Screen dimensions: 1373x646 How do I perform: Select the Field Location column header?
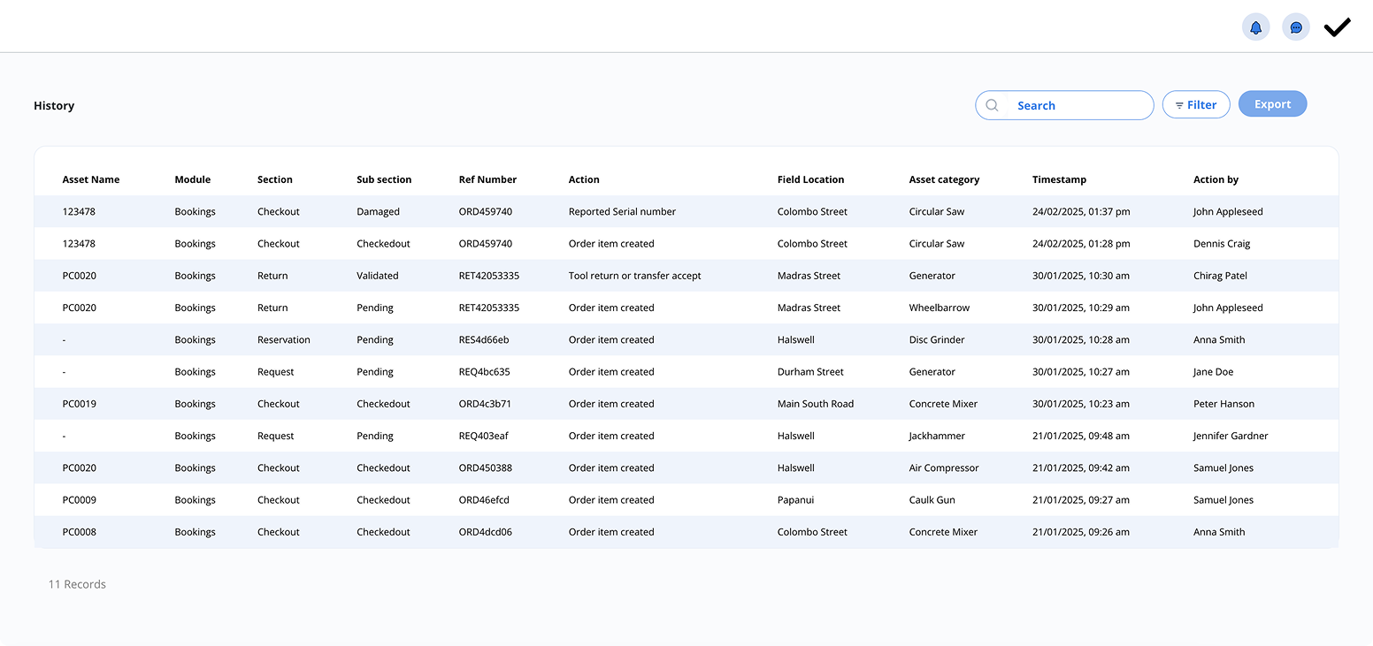[810, 179]
